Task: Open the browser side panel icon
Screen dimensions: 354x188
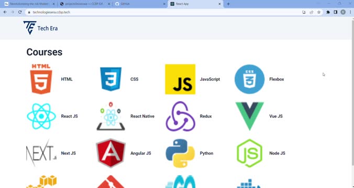Action: 336,12
